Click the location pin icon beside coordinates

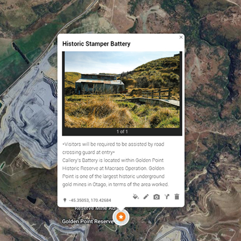pos(64,200)
